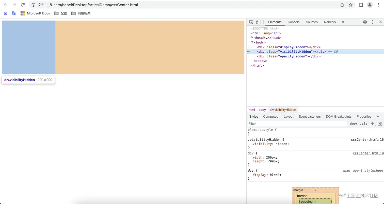Click the element.style rule block
The height and width of the screenshot is (204, 384).
(x=315, y=132)
